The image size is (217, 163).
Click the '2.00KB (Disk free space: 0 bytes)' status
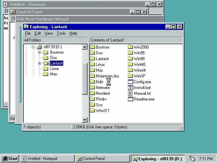tap(100, 127)
